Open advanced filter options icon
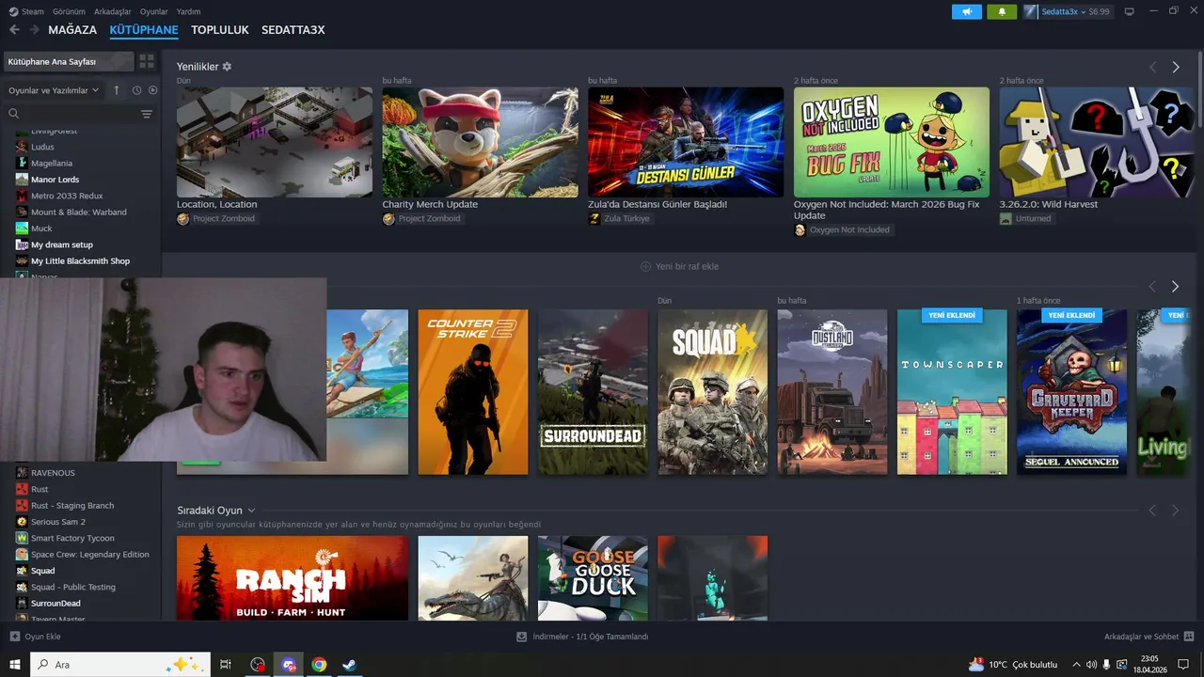This screenshot has height=677, width=1204. click(147, 114)
